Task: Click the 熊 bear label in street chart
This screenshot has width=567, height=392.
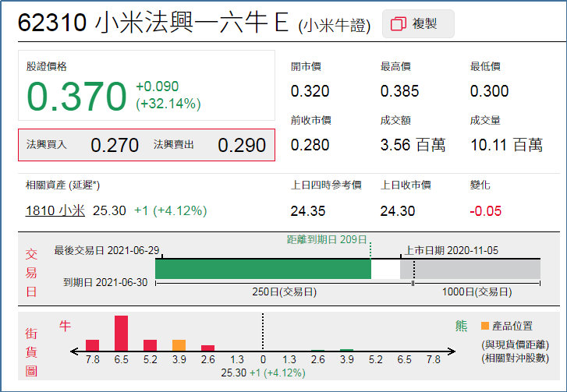Action: click(461, 326)
